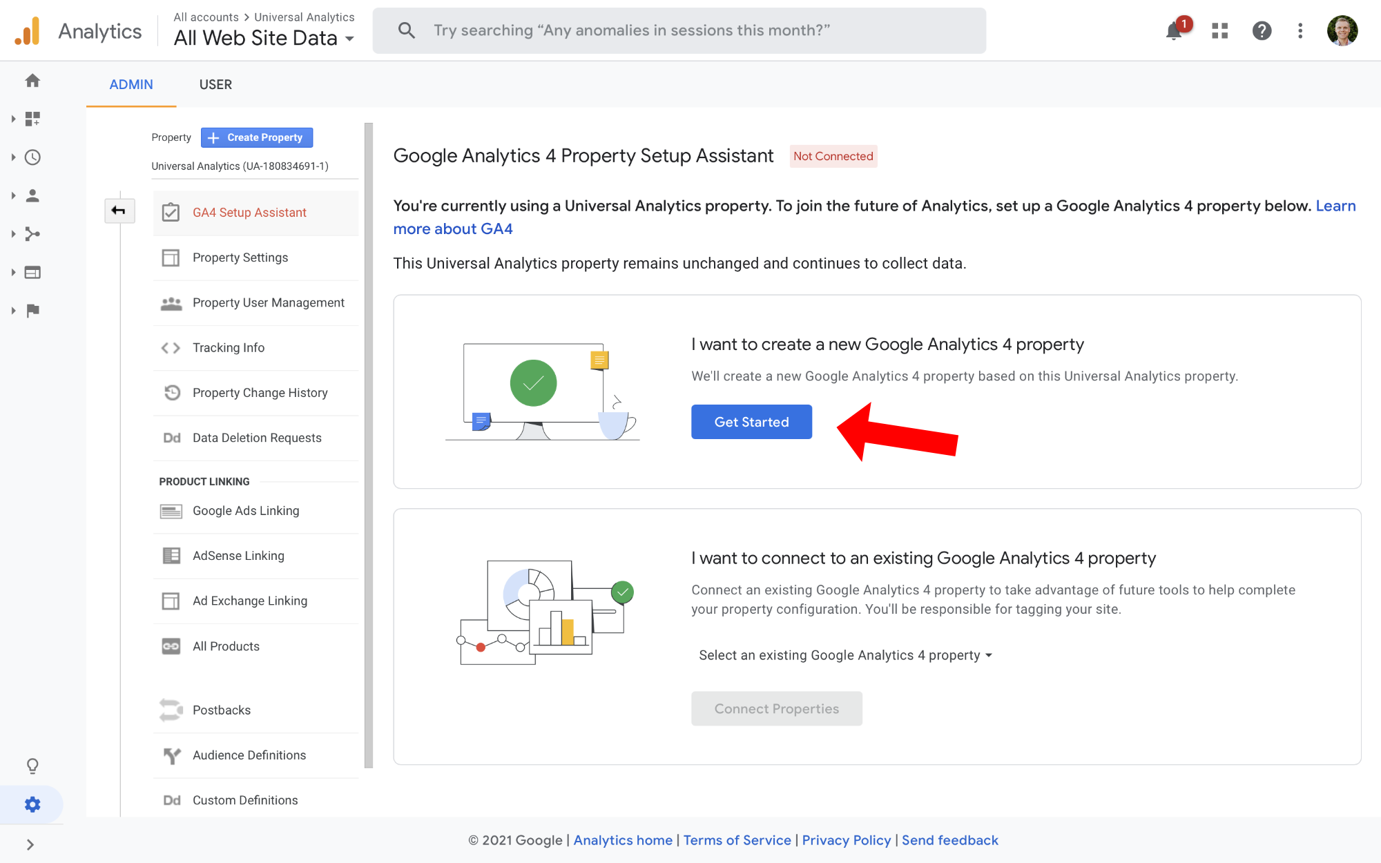
Task: Expand the Acquisition section in left navigation
Action: (32, 234)
